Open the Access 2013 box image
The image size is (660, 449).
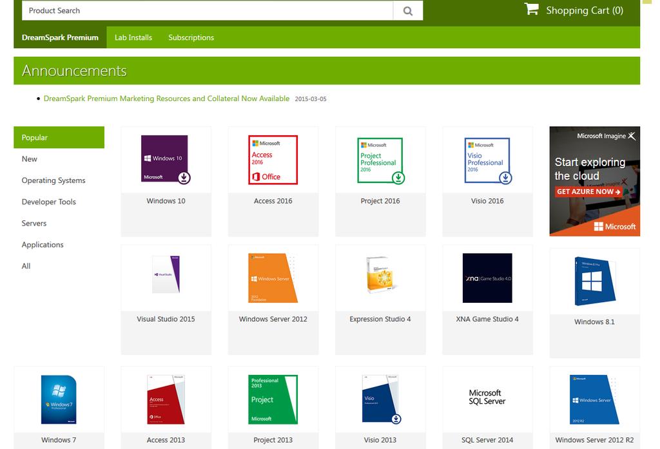pyautogui.click(x=166, y=399)
